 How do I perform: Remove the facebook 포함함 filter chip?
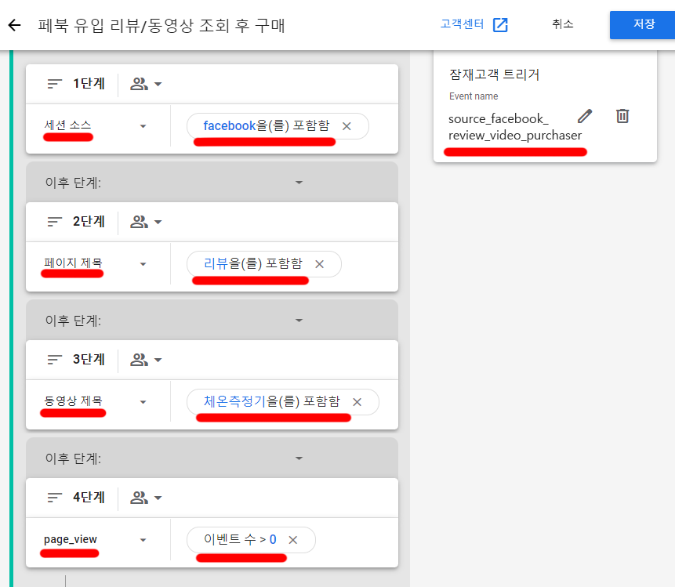point(346,125)
